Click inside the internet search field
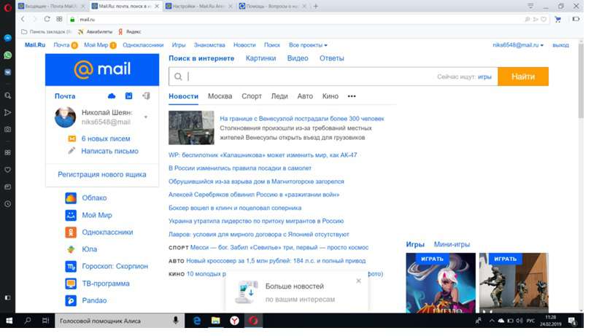599x336 pixels. point(306,77)
